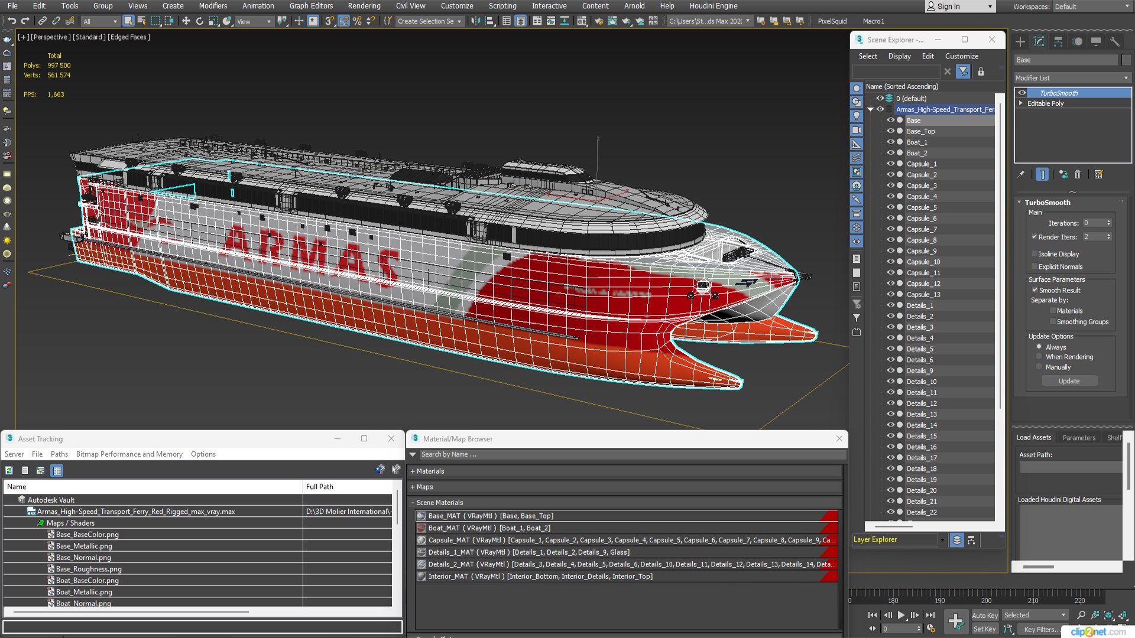Screen dimensions: 1135x638
Task: Hide the Capsule_5 object eye icon
Action: point(890,207)
